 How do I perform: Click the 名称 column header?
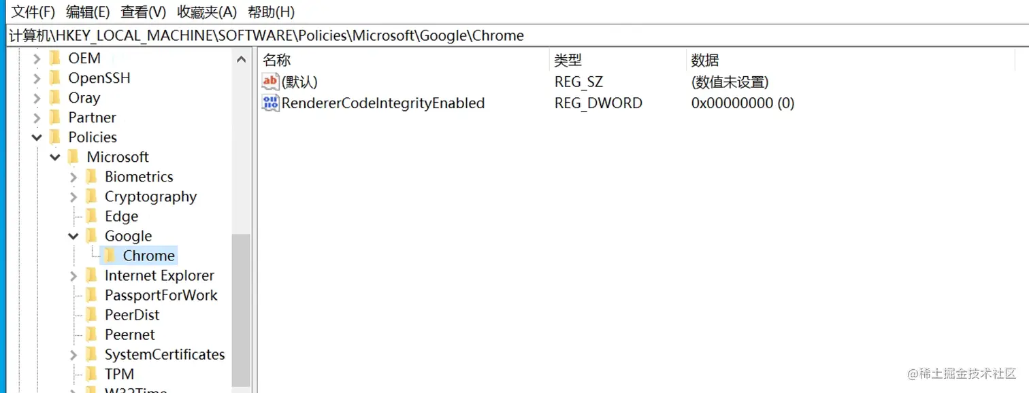tap(276, 60)
